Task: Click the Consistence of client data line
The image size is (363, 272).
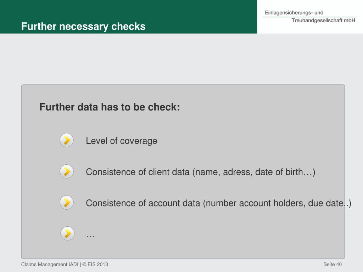Action: [201, 172]
